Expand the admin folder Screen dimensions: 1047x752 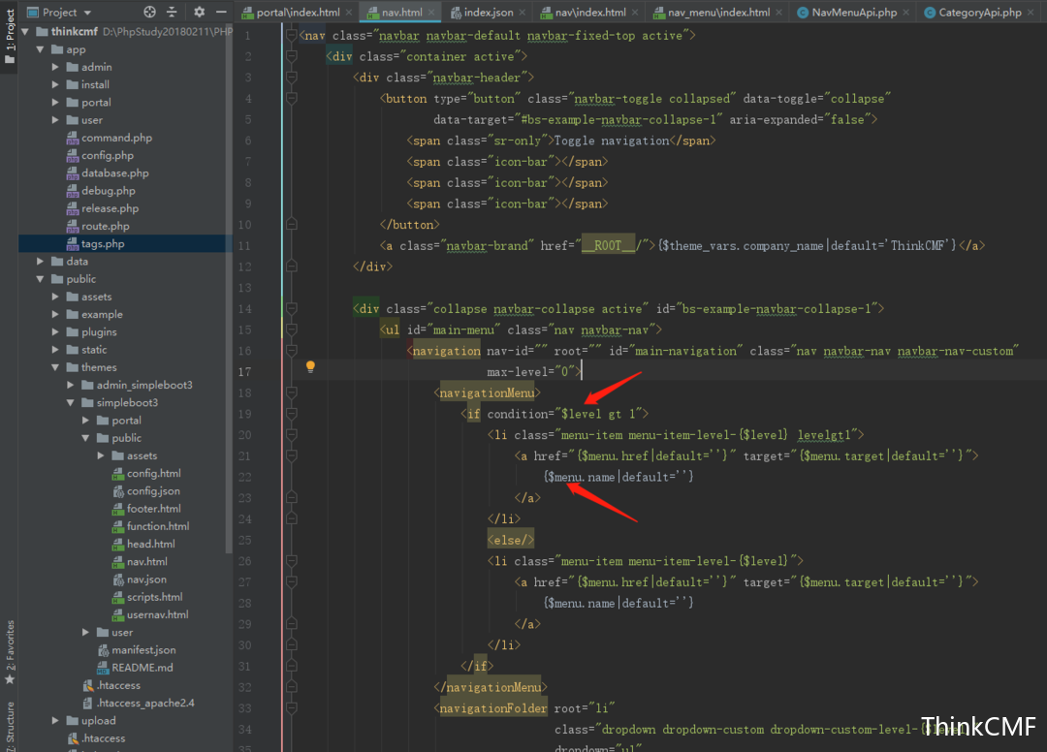pyautogui.click(x=55, y=67)
